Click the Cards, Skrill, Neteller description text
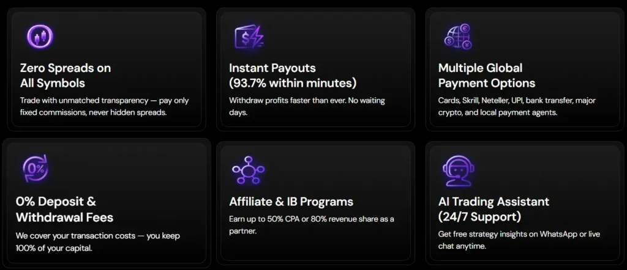 click(516, 106)
